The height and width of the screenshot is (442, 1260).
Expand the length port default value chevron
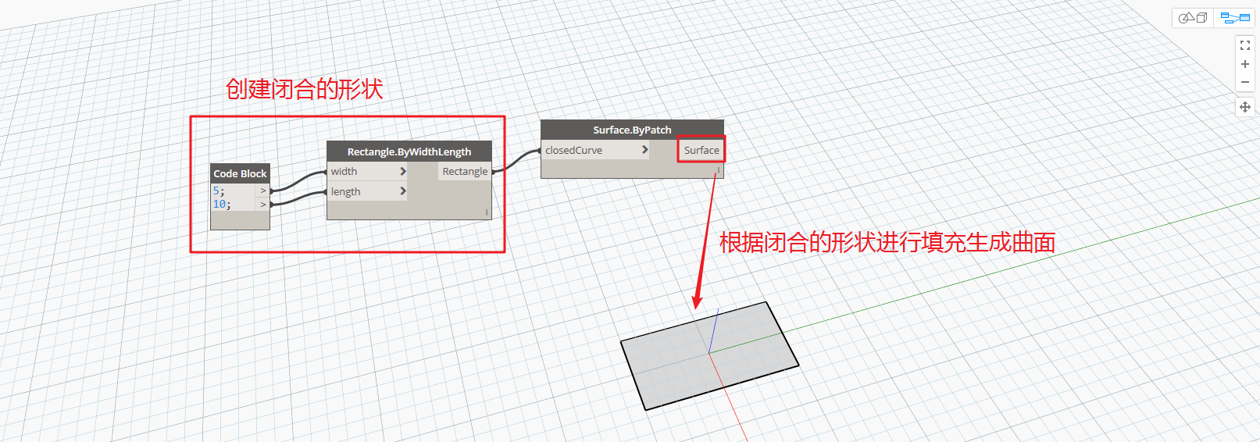[x=403, y=191]
